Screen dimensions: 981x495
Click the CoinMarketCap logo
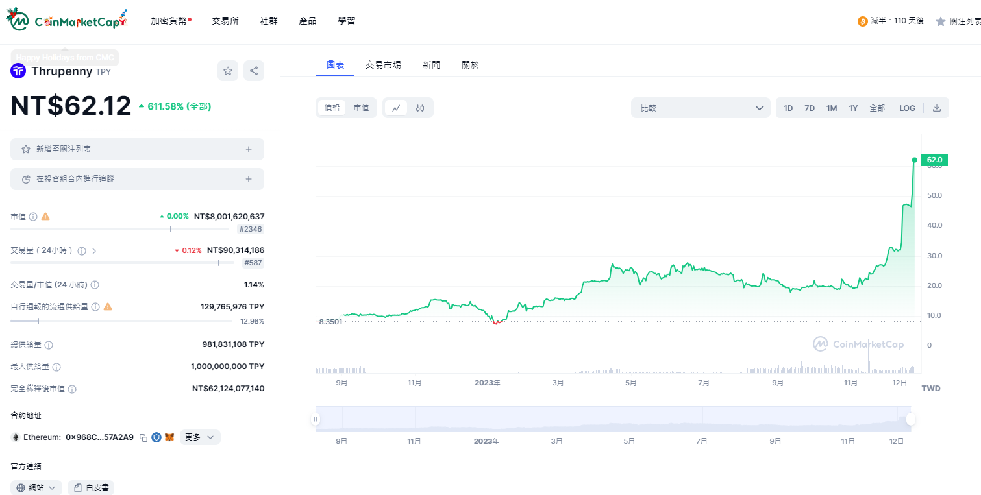tap(66, 20)
